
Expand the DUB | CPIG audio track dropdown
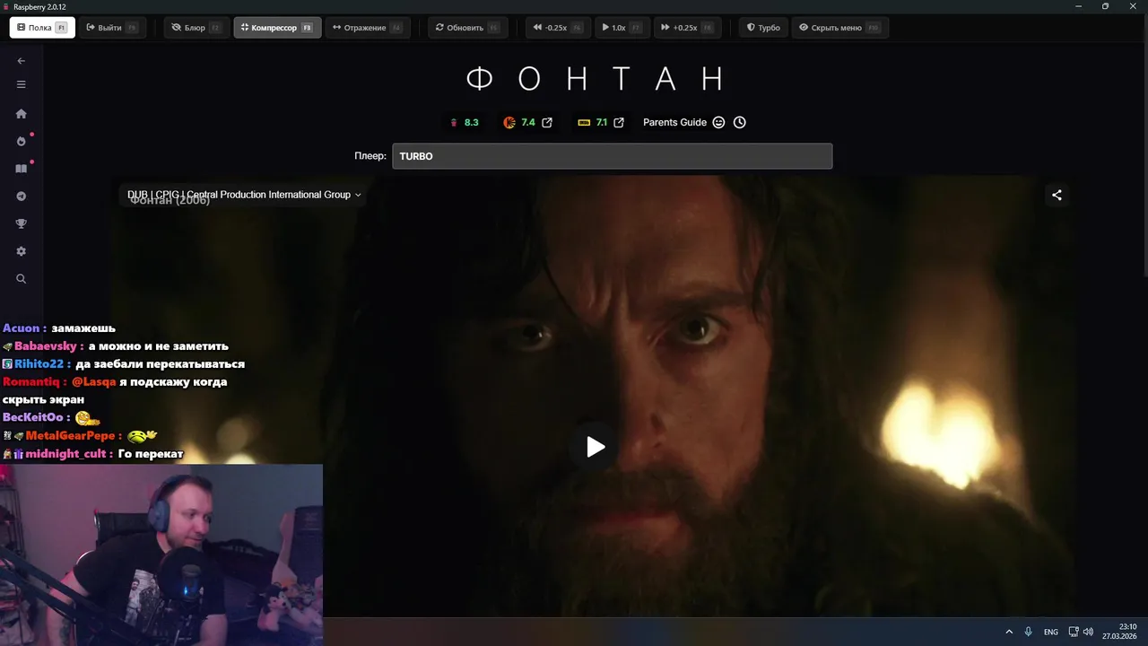(244, 195)
